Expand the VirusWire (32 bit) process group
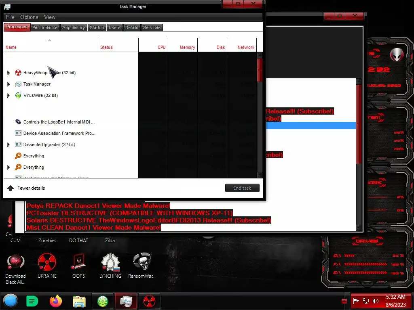Screen dimensions: 414x310 pos(8,95)
